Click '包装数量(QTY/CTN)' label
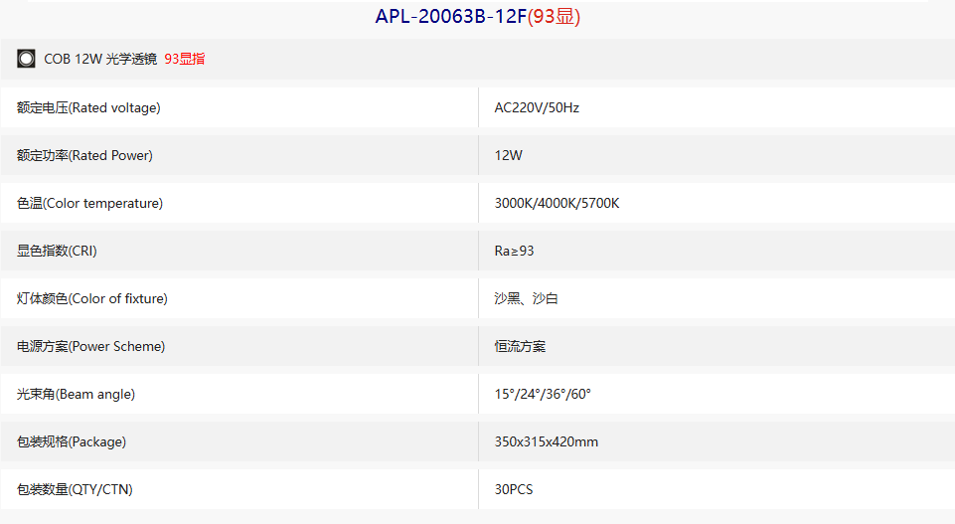The image size is (955, 524). click(75, 489)
